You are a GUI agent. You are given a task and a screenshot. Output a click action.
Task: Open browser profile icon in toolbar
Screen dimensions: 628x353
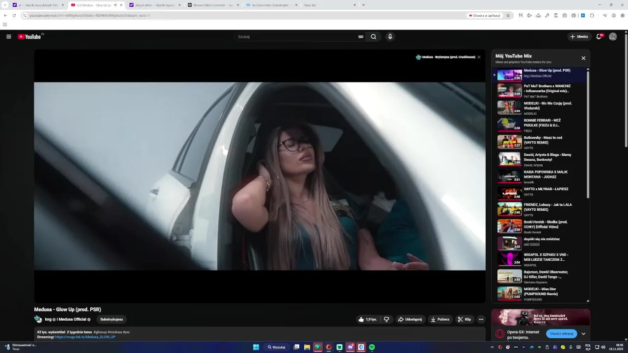tap(614, 16)
